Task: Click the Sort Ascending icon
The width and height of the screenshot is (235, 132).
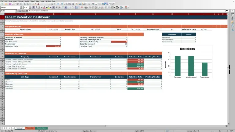Action: coord(70,4)
